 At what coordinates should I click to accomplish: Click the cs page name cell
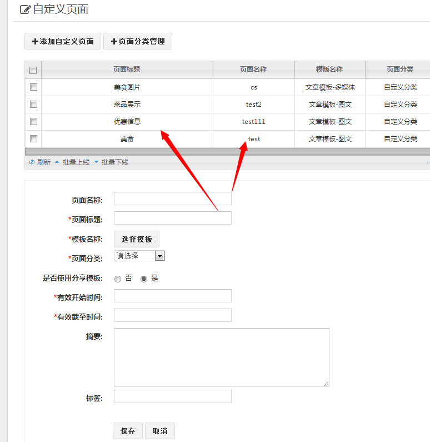254,87
